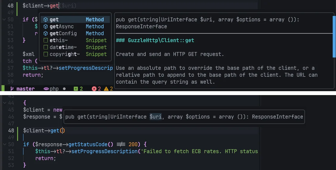Click line number 47 in the gutter
Image resolution: width=336 pixels, height=170 pixels.
click(x=11, y=124)
